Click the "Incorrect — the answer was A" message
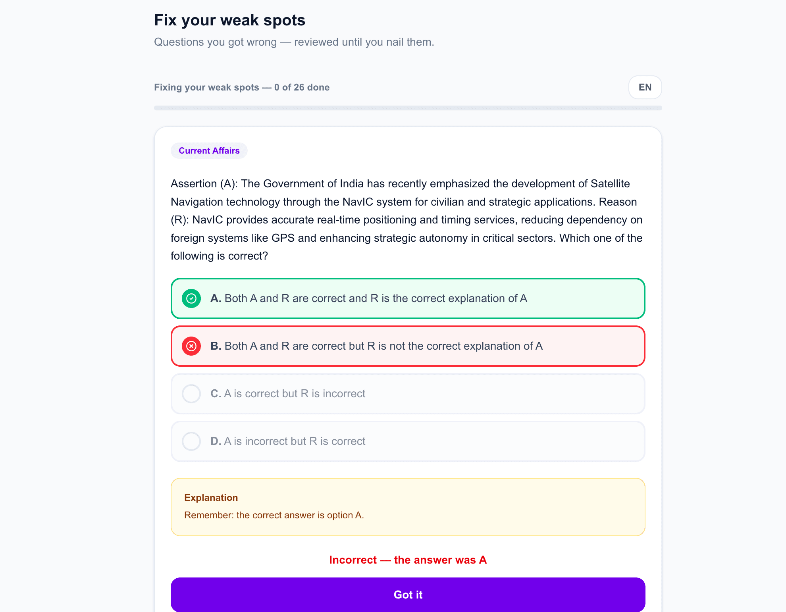The width and height of the screenshot is (786, 612). pyautogui.click(x=408, y=560)
